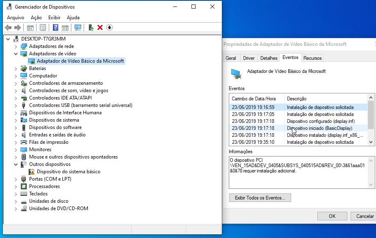Click the Filas de impressão printer icon

click(23, 143)
